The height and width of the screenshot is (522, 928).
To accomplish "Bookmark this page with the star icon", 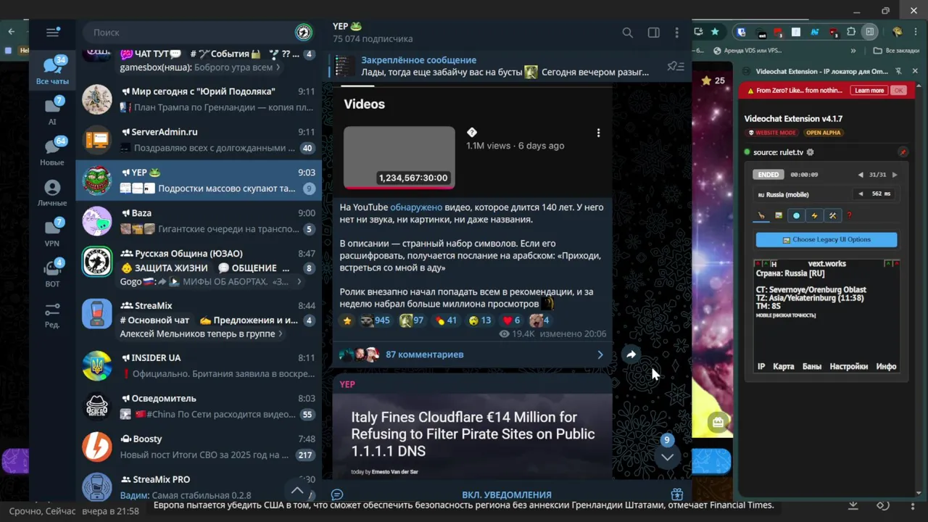I will 715,32.
